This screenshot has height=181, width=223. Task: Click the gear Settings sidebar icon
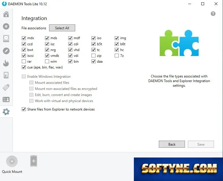pos(6,112)
